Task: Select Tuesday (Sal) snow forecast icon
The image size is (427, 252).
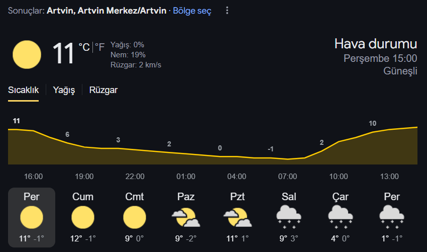Action: (289, 217)
